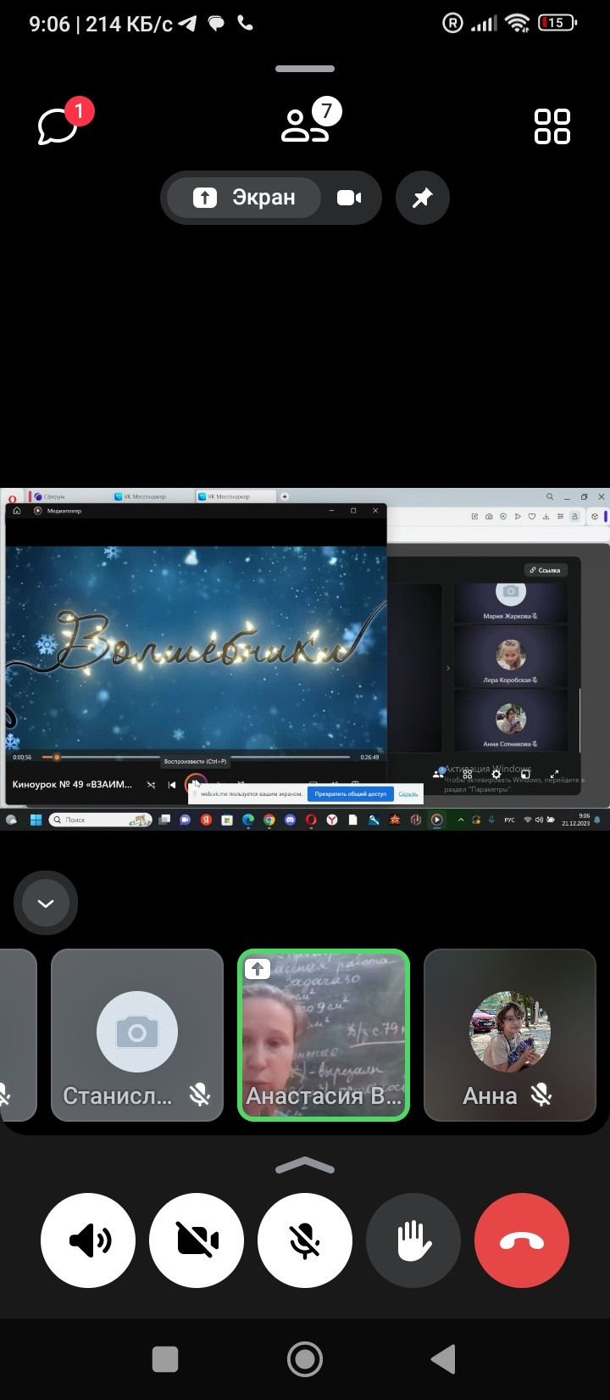Click seek thumb at 0:00:56 position

(57, 757)
